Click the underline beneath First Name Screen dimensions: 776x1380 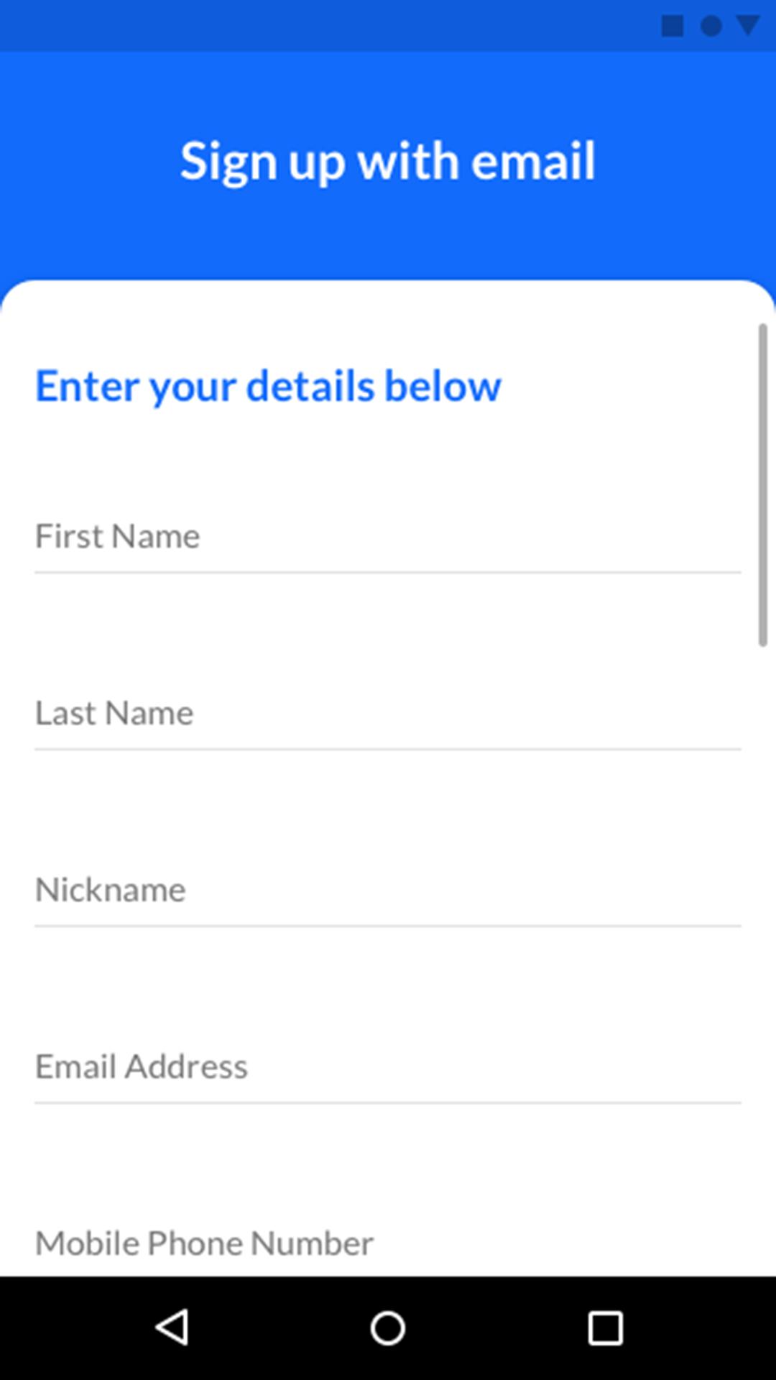click(x=388, y=573)
